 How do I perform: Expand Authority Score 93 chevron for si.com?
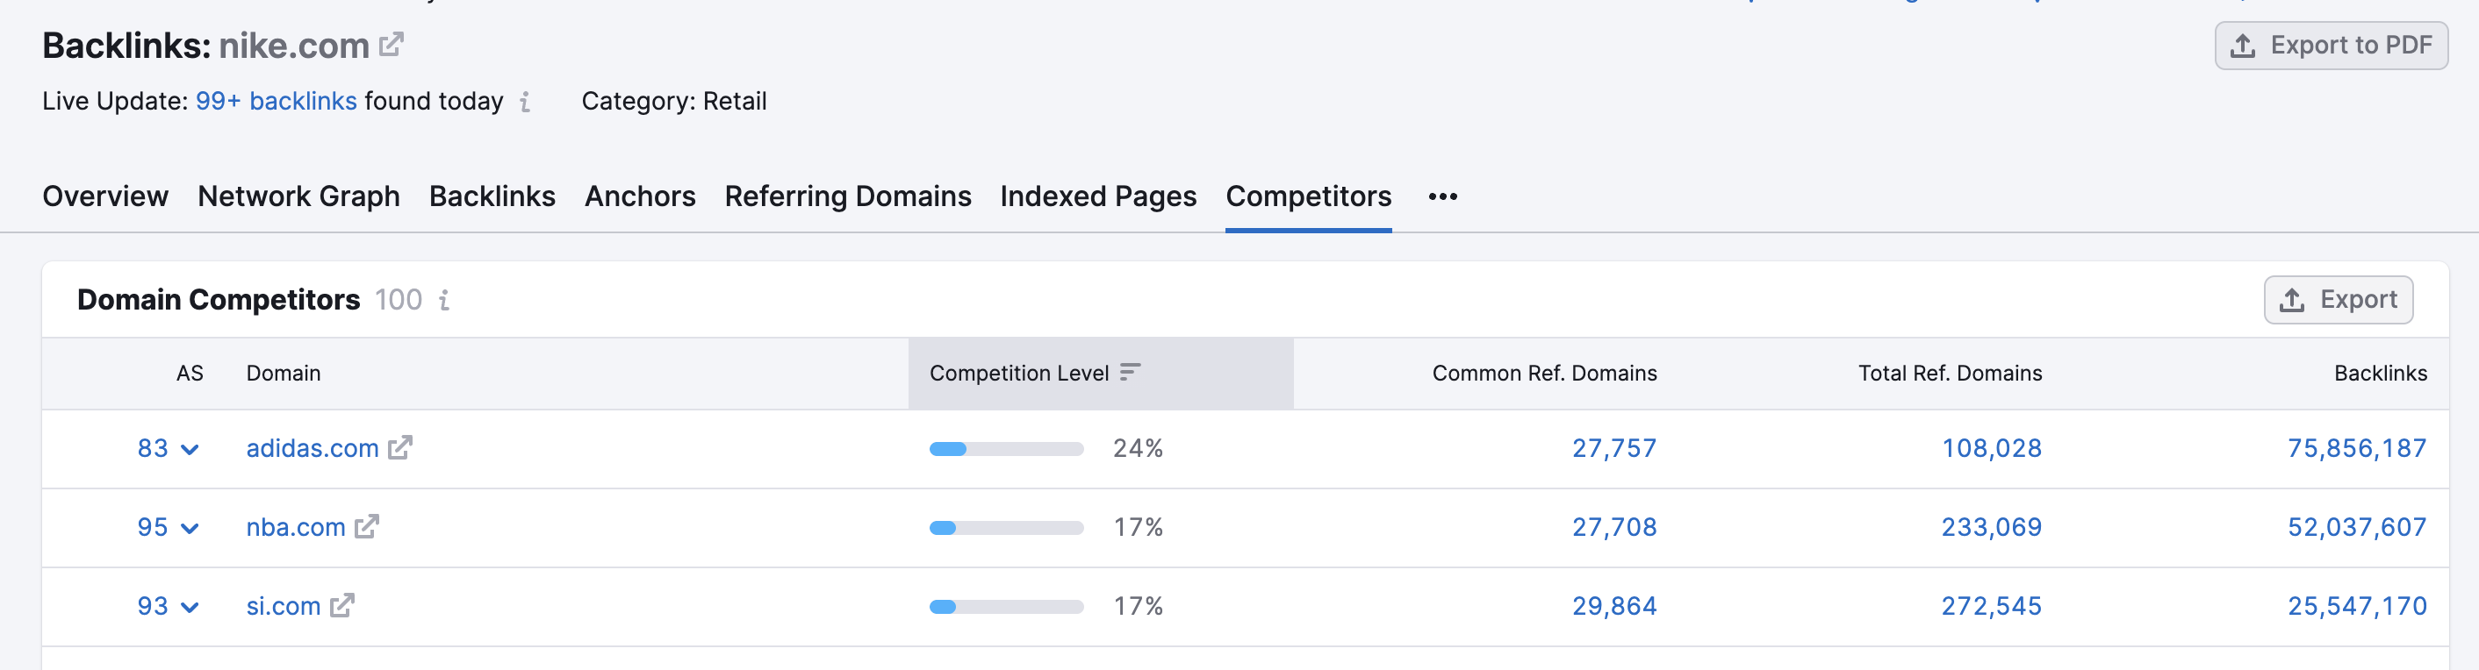pos(190,607)
